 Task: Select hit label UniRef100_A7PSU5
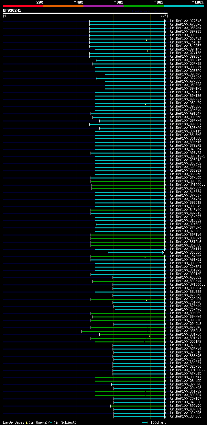click(186, 189)
